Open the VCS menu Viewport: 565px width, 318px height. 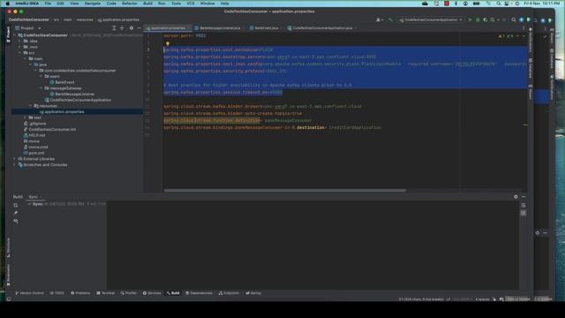click(191, 4)
